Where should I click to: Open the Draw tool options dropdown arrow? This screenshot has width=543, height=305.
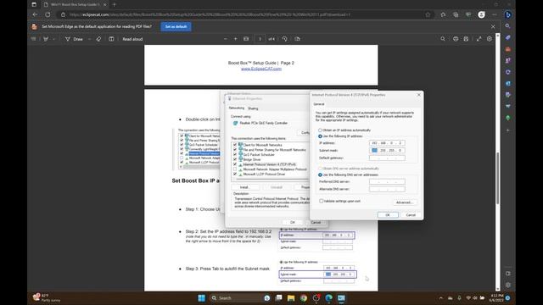pos(89,39)
